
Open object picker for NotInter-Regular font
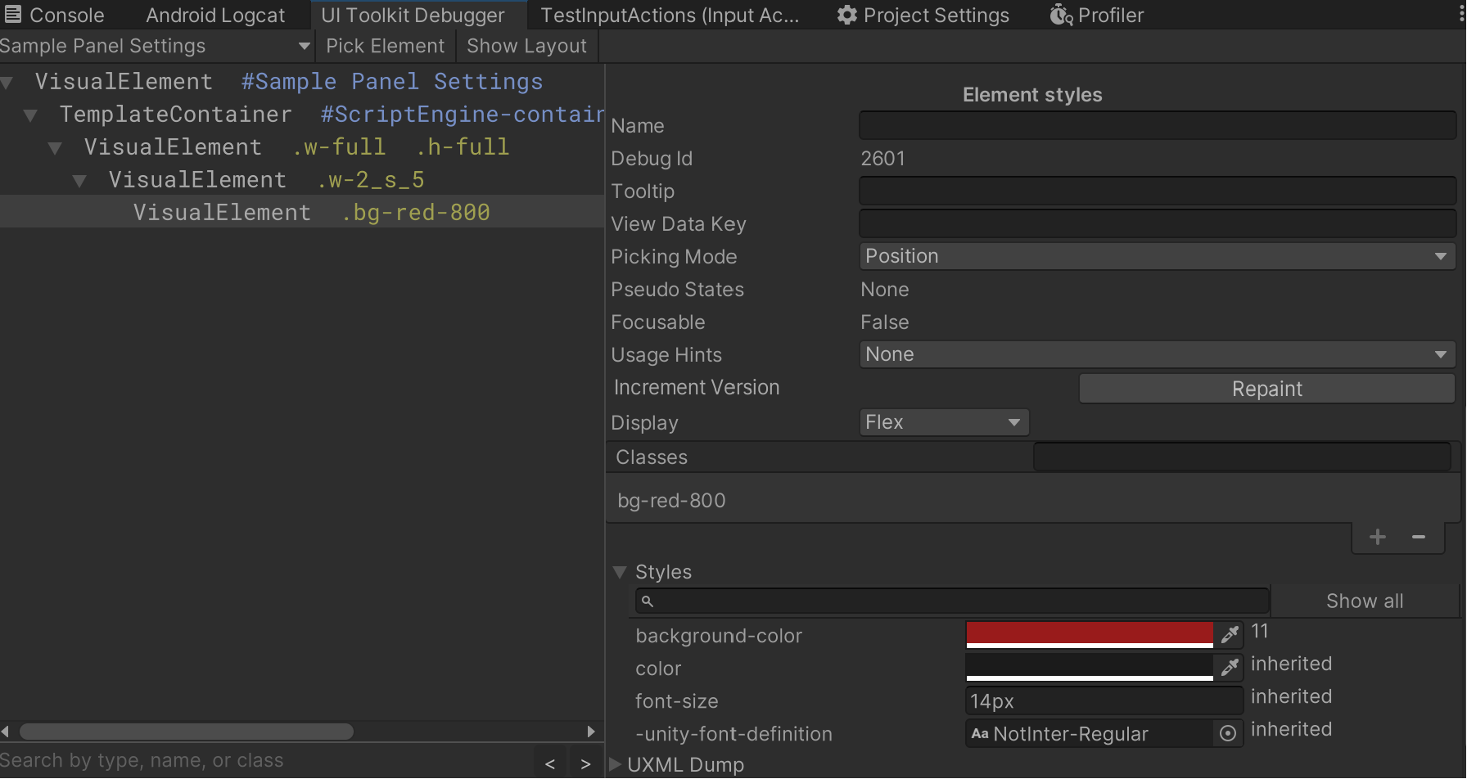(x=1227, y=733)
